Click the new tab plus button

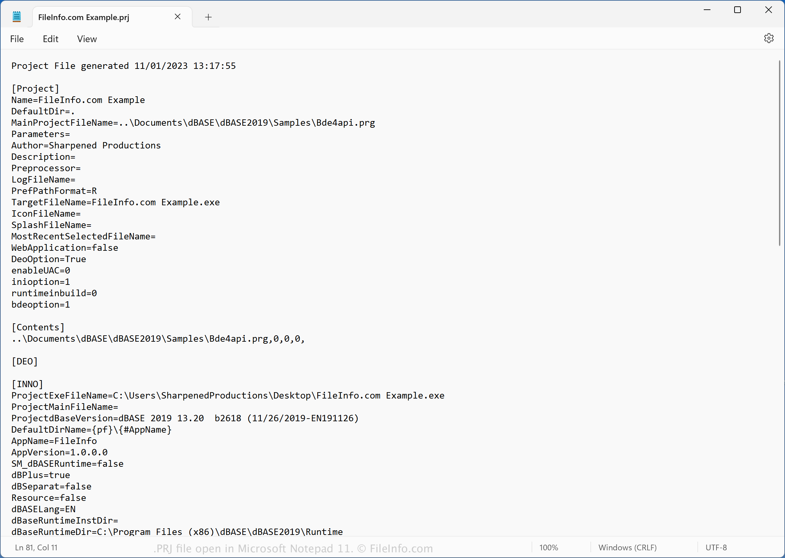(x=208, y=17)
